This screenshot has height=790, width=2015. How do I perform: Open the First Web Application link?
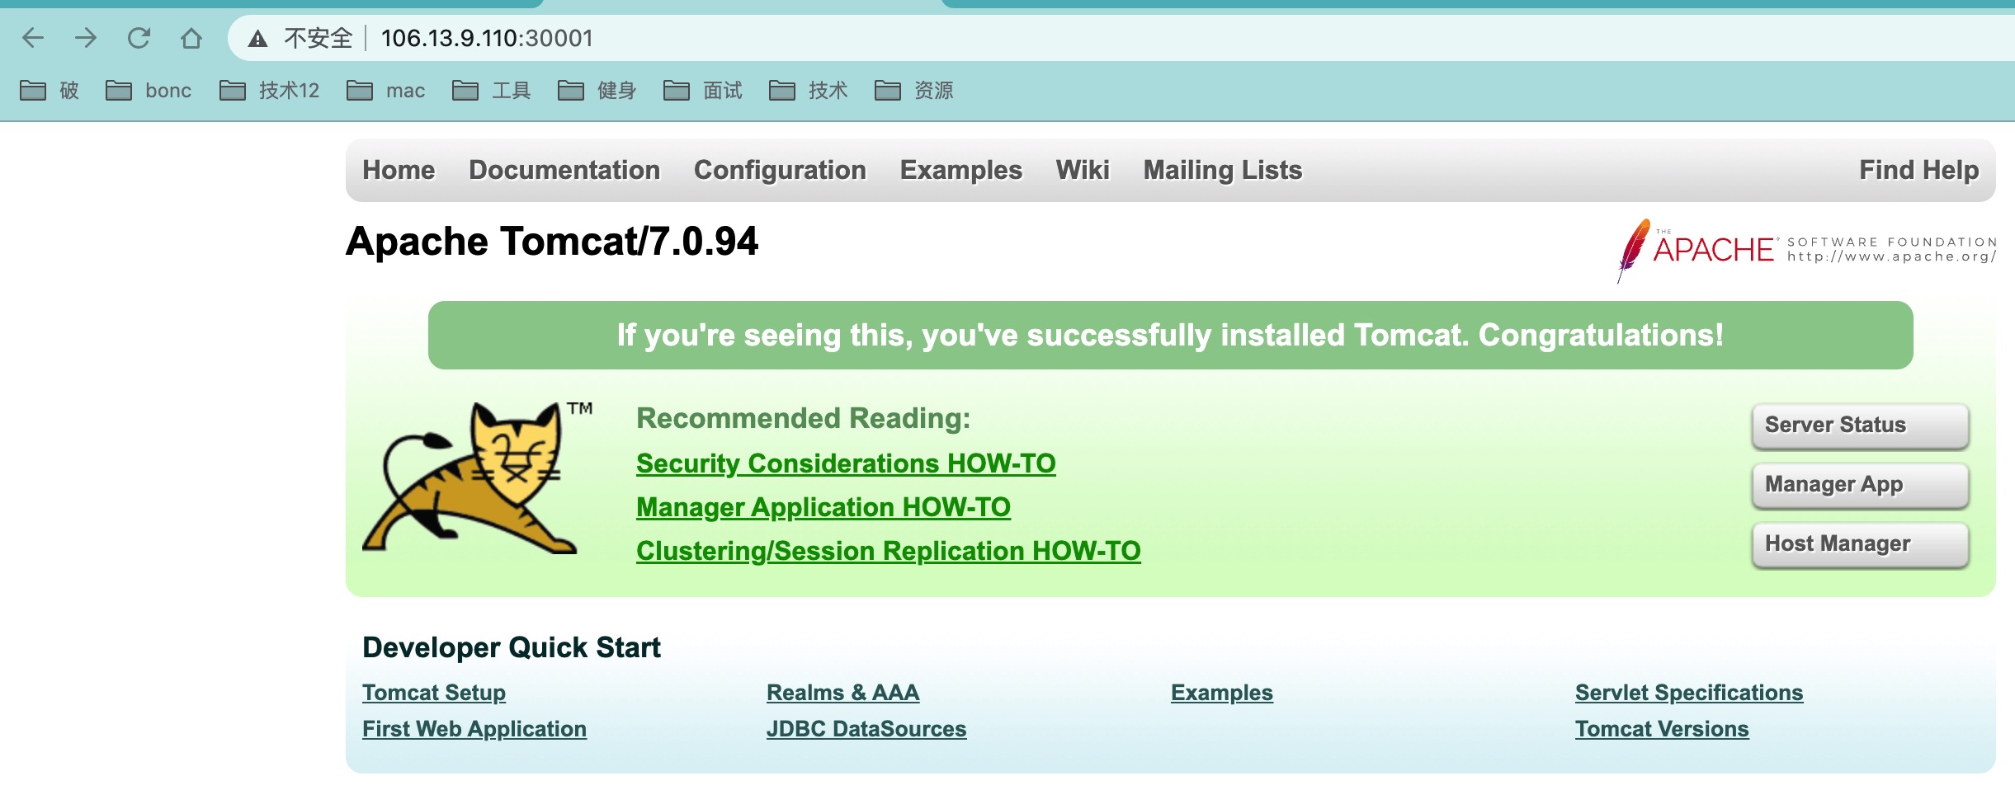coord(474,729)
